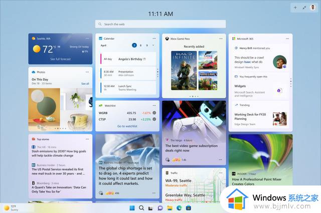Collapse the widgets board with the arrows icon
Screen dimensions: 321x213
coord(304,8)
